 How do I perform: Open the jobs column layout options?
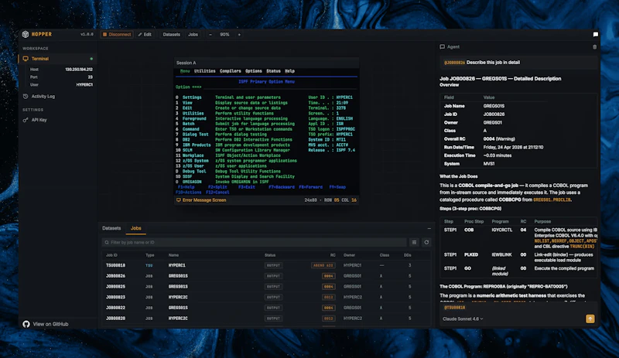[414, 242]
